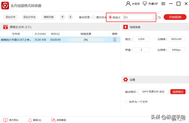Click the 移除 column header

tap(115, 34)
